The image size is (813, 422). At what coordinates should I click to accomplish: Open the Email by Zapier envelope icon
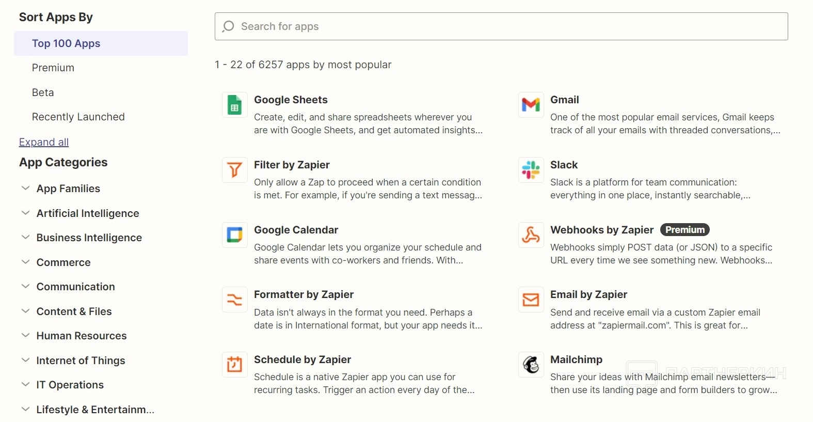coord(531,300)
